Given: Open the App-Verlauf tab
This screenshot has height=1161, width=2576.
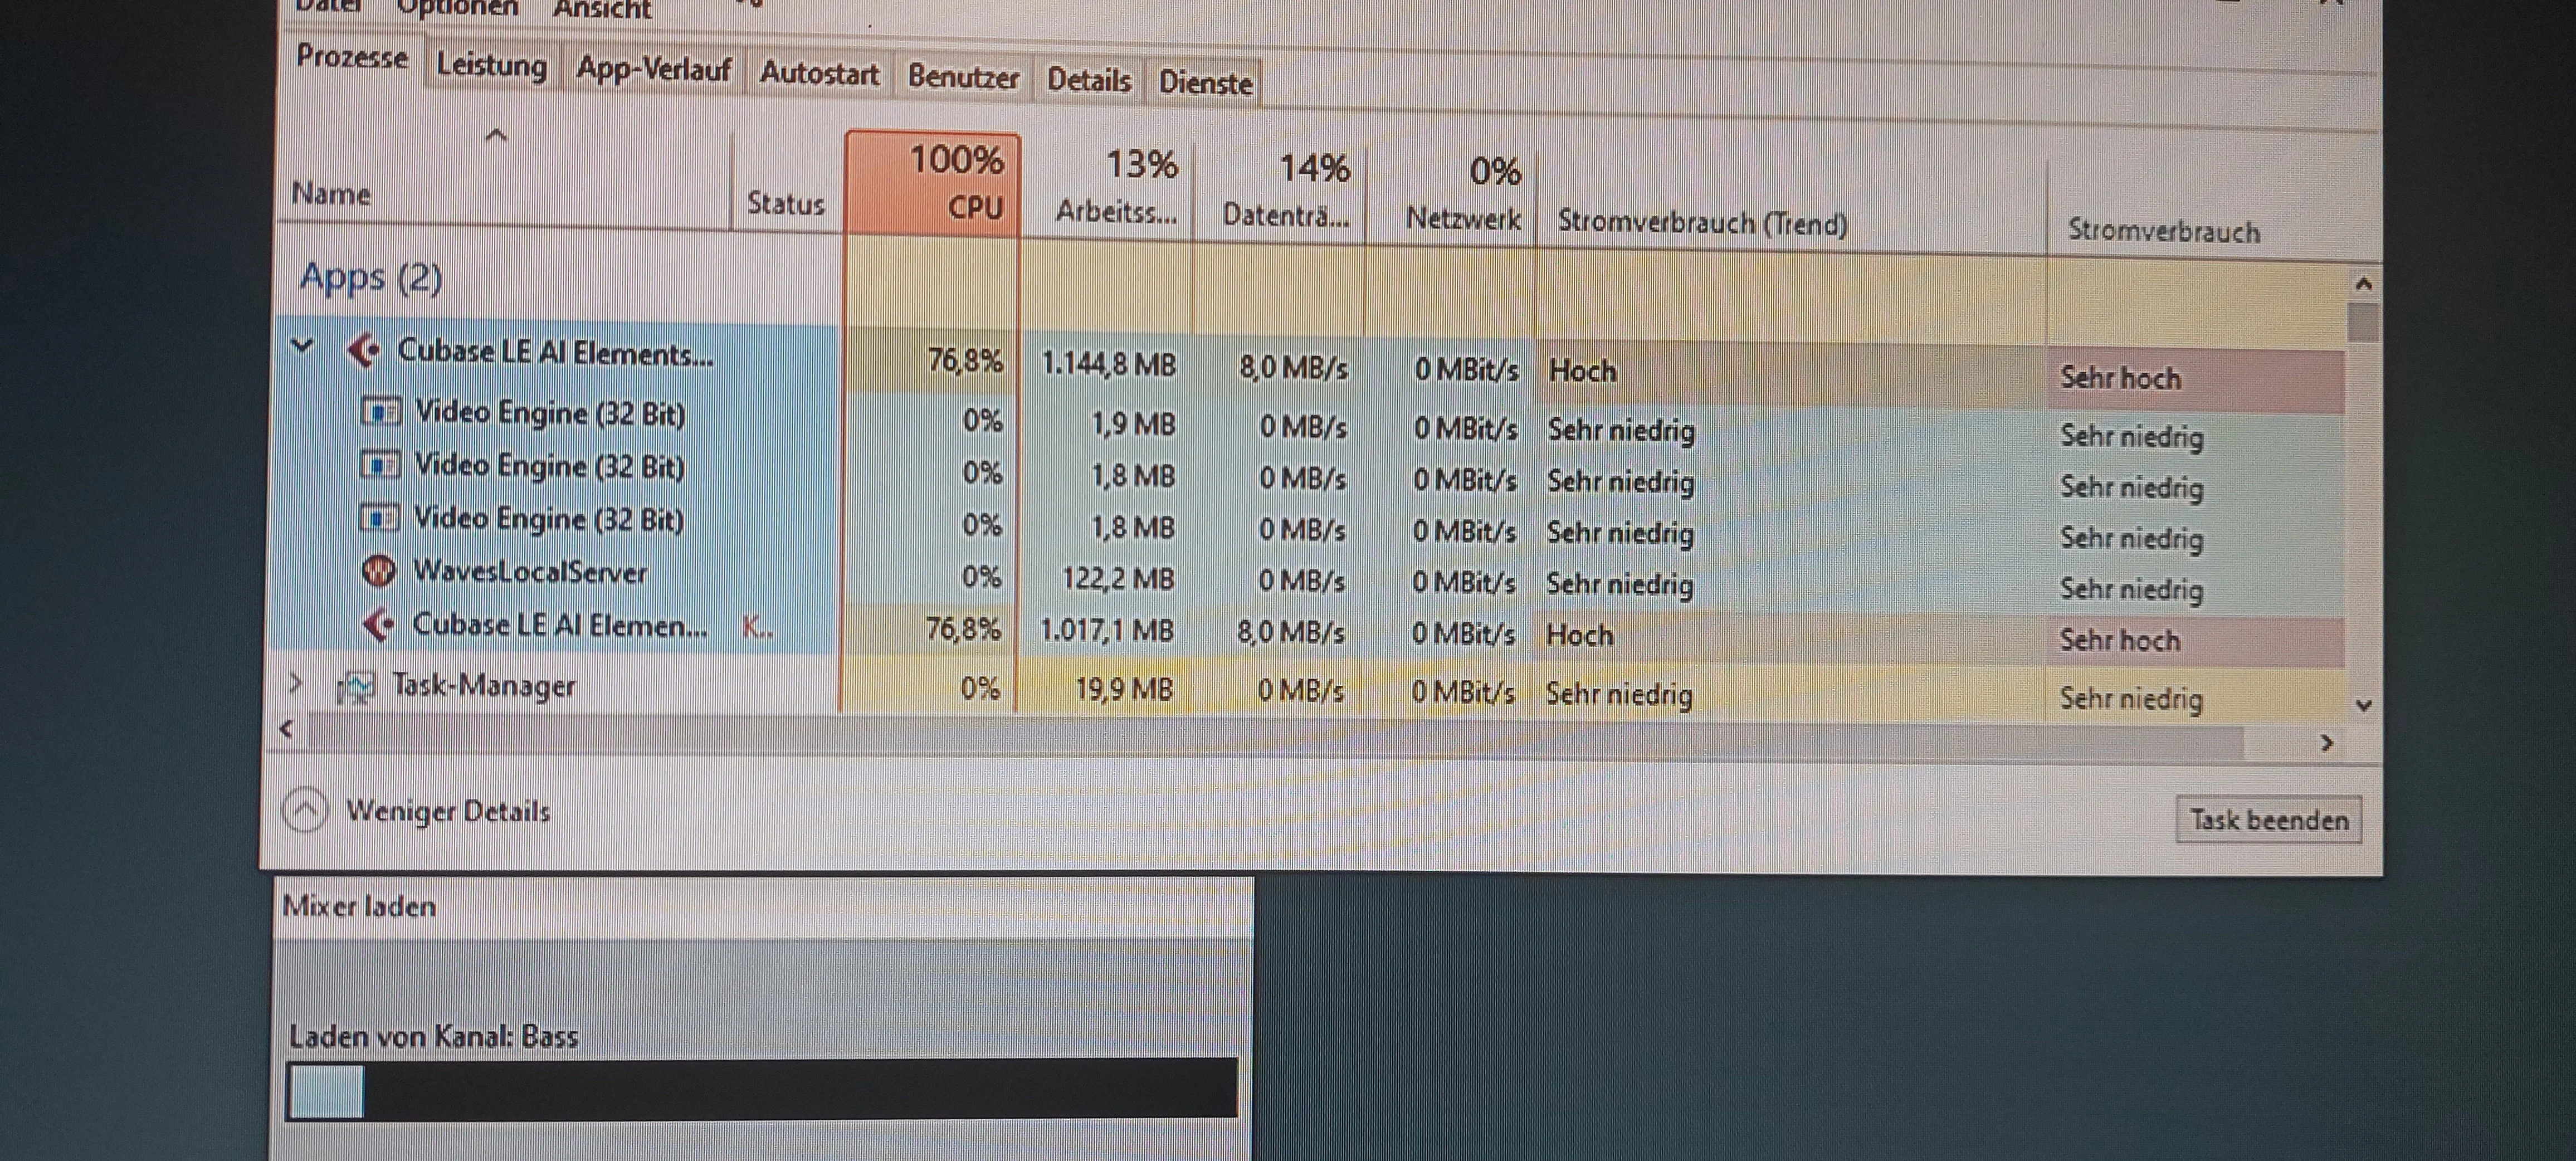Looking at the screenshot, I should (x=653, y=69).
